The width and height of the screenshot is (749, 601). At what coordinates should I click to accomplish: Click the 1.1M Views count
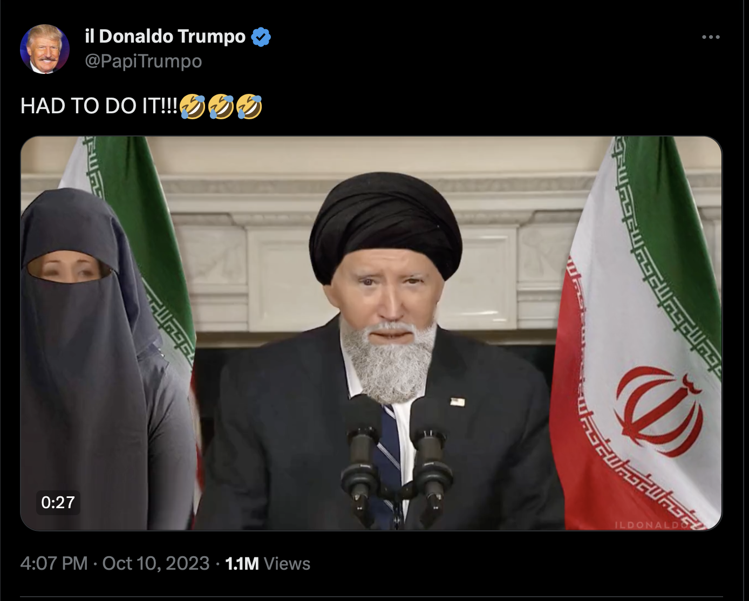[268, 563]
